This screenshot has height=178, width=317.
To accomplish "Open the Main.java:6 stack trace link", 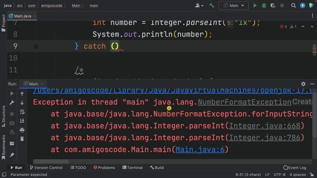I will click(200, 149).
